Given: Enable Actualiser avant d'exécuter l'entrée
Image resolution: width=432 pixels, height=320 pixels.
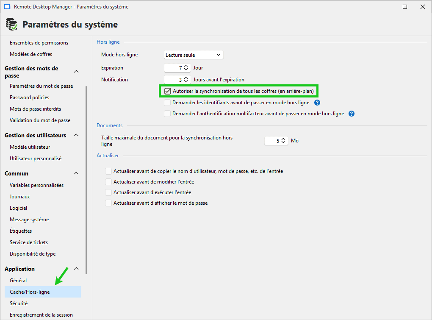Looking at the screenshot, I should (108, 192).
